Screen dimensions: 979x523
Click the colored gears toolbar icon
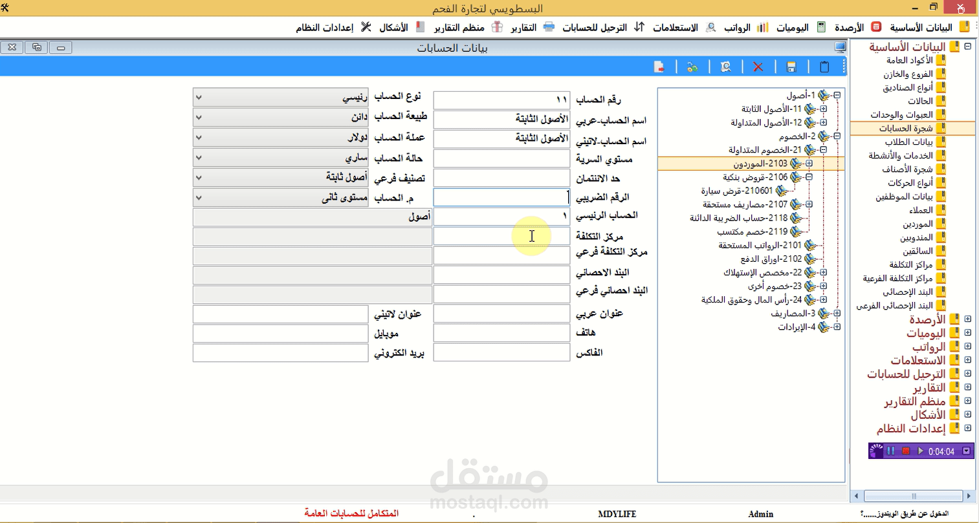(692, 67)
